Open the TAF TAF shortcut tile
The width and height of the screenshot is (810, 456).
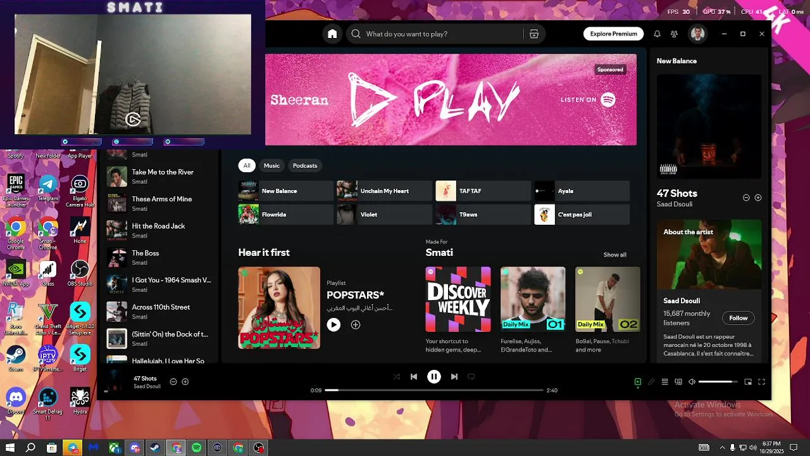tap(483, 191)
